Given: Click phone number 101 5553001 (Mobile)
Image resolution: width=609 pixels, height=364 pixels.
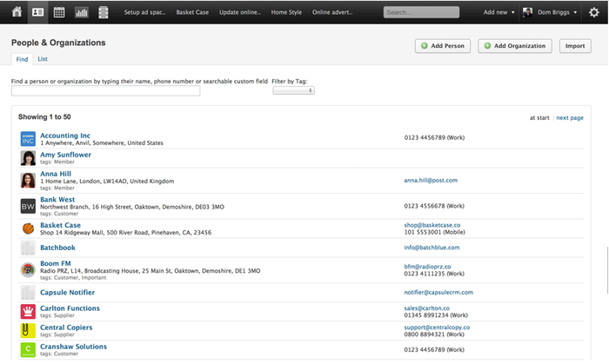Looking at the screenshot, I should click(x=435, y=232).
